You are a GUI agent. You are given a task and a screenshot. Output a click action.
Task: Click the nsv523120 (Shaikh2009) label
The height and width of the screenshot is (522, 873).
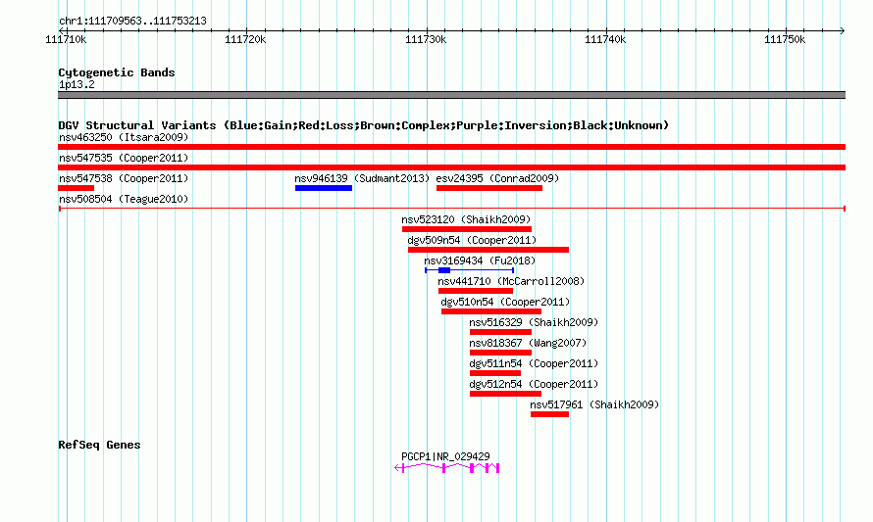467,219
